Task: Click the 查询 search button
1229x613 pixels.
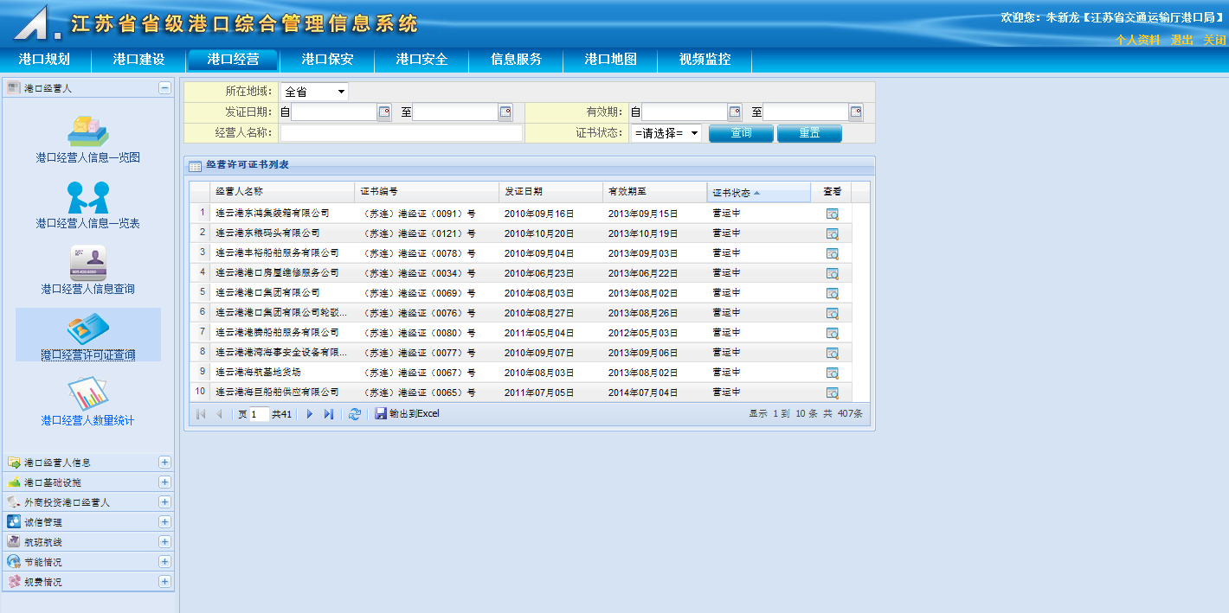Action: (740, 133)
